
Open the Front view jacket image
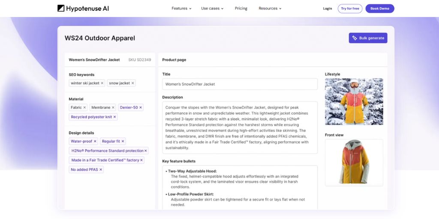pyautogui.click(x=354, y=163)
